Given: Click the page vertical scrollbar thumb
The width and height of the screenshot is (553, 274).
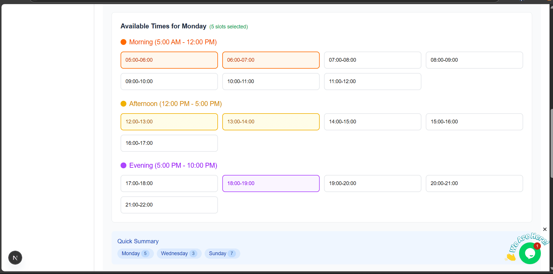Looking at the screenshot, I should 551,143.
